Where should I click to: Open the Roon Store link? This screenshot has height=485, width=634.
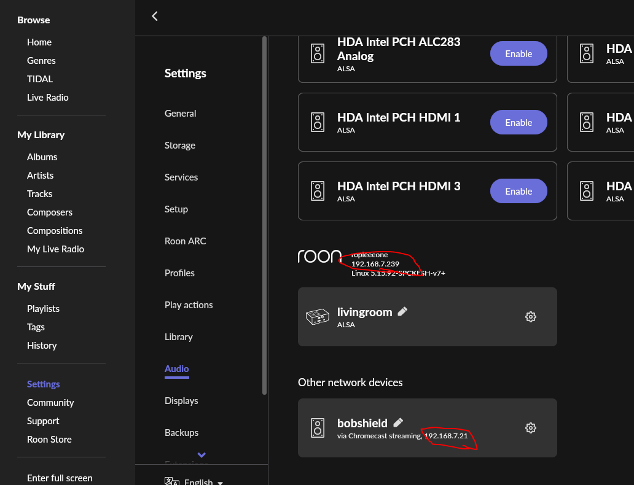(x=49, y=440)
